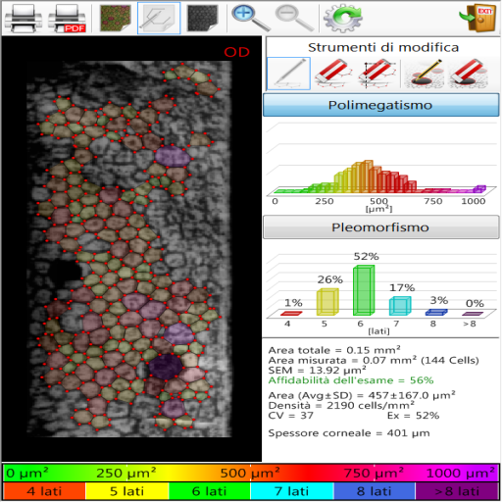Export the report to PDF
The width and height of the screenshot is (502, 502).
point(67,19)
